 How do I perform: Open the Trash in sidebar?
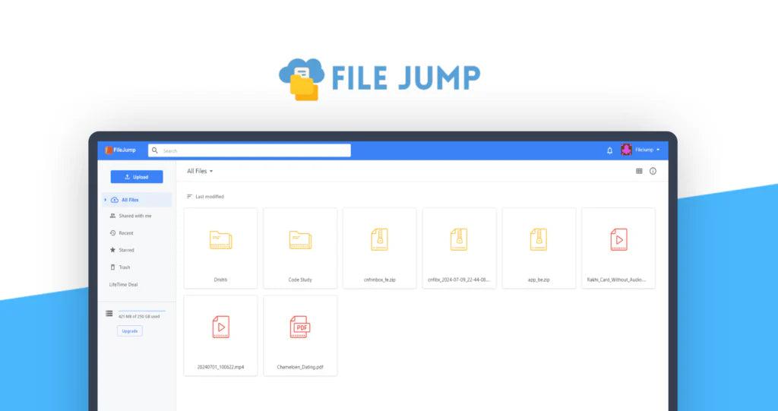(124, 267)
